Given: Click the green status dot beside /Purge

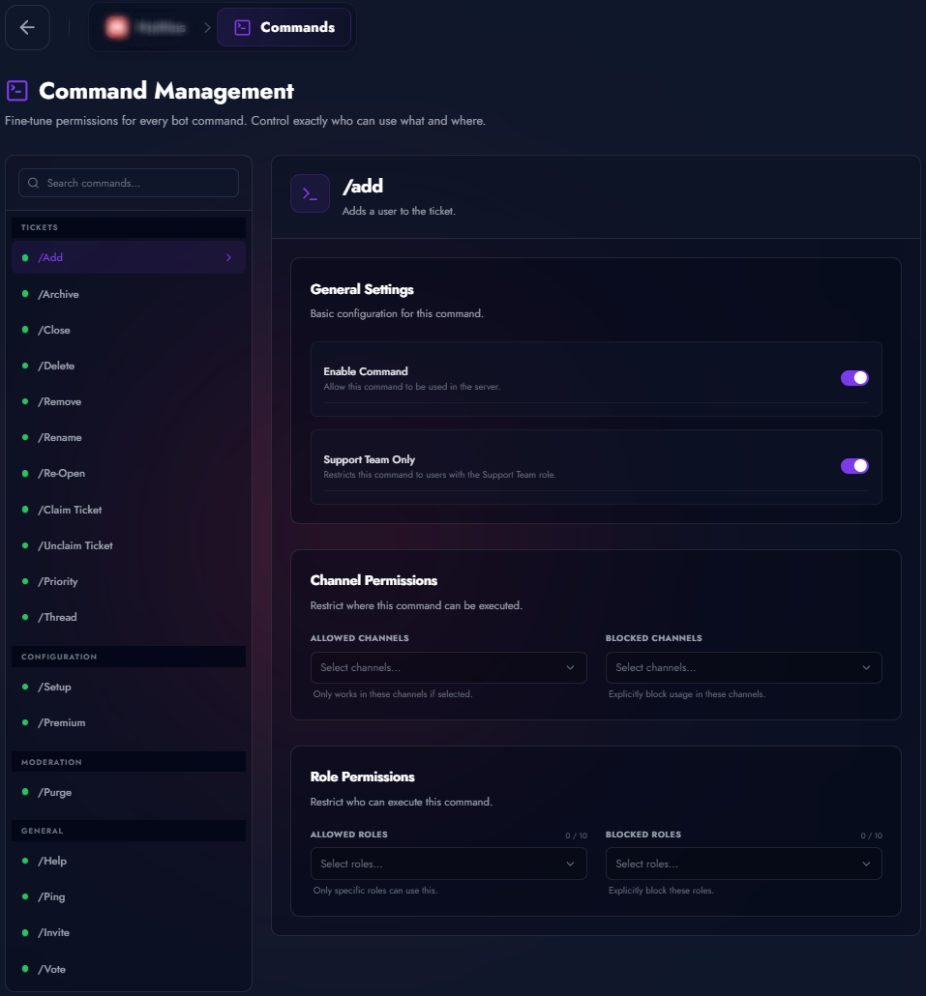Looking at the screenshot, I should coord(24,792).
